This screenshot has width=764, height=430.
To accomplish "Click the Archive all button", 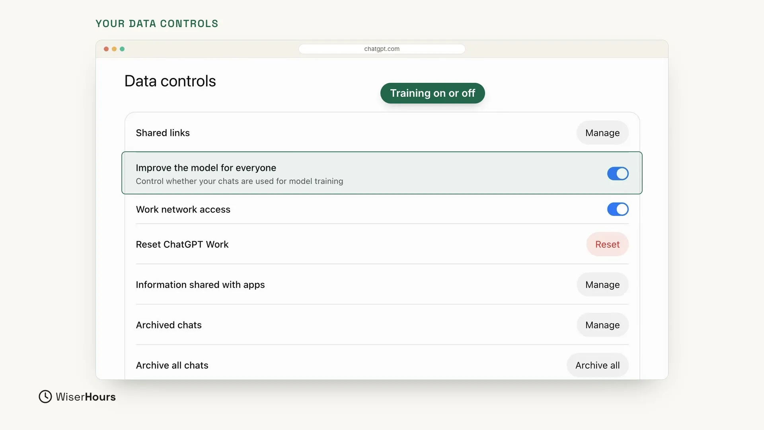I will point(597,365).
